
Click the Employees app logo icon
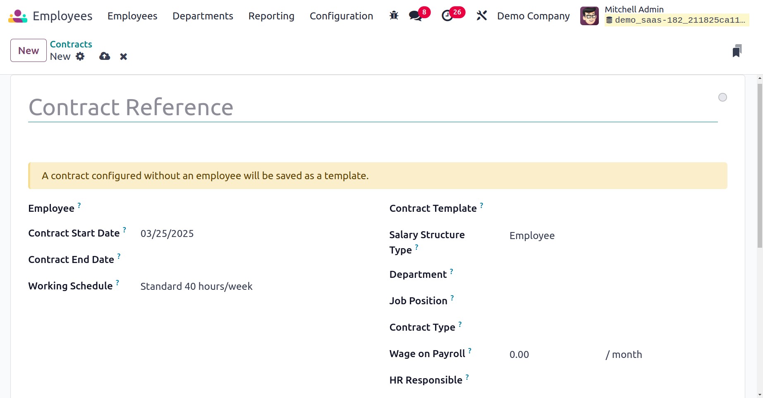coord(17,16)
